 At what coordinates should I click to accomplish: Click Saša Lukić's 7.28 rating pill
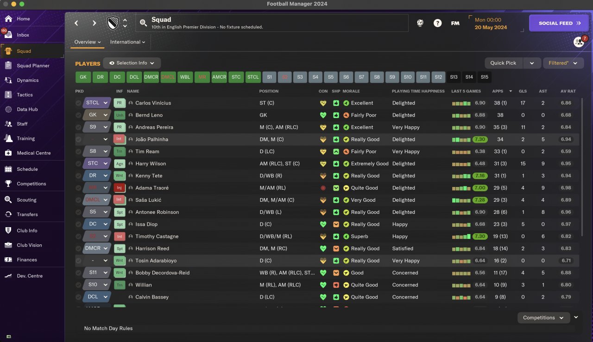tap(480, 200)
